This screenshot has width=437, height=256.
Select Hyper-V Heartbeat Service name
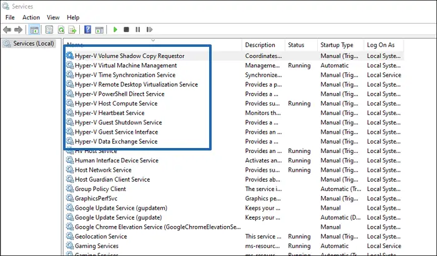[x=109, y=112]
